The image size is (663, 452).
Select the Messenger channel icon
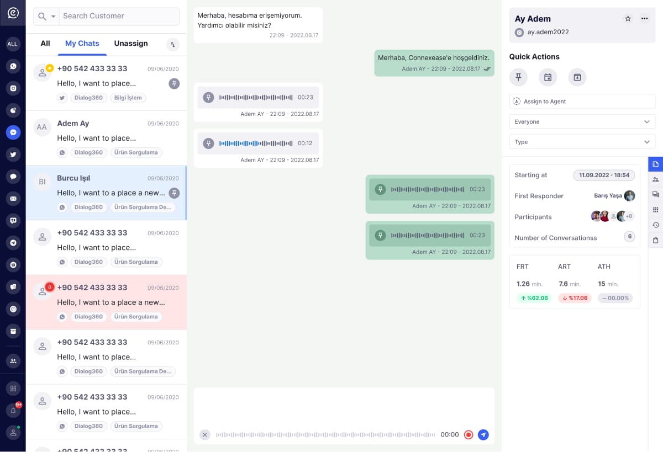tap(13, 132)
